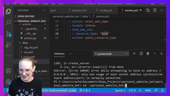Viewport: 170px width, 96px height.
Task: Click the "book" value on line 20
Action: click(x=105, y=34)
